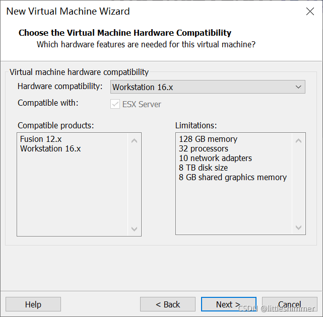Select Fusion 12.x in Compatible products
This screenshot has width=323, height=317.
[41, 139]
